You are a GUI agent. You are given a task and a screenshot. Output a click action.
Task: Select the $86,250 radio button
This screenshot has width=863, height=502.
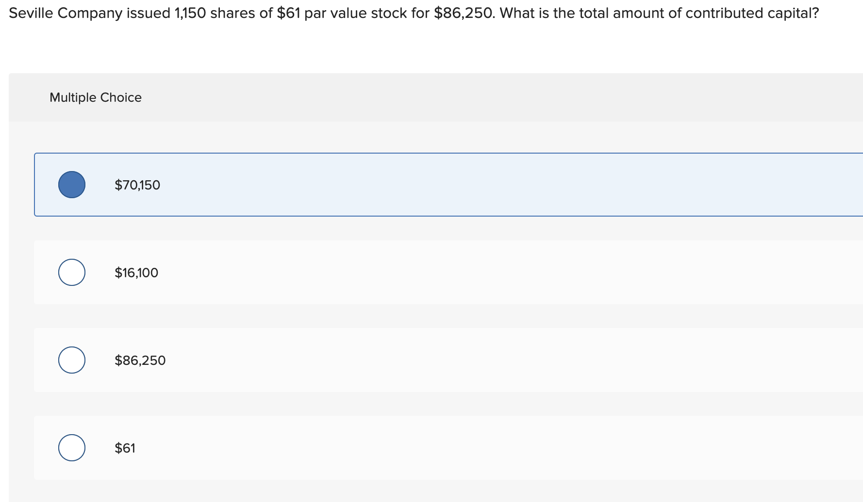(71, 360)
